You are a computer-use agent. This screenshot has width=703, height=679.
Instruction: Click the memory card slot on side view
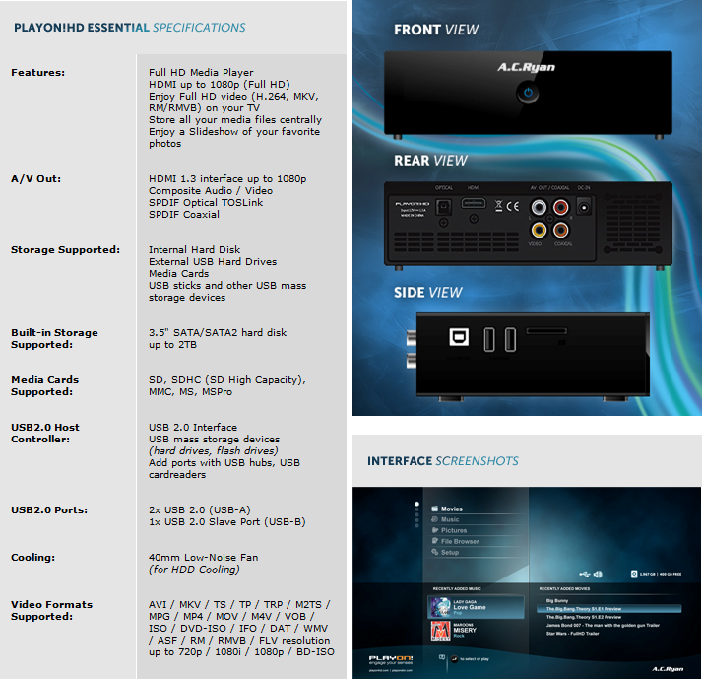546,331
